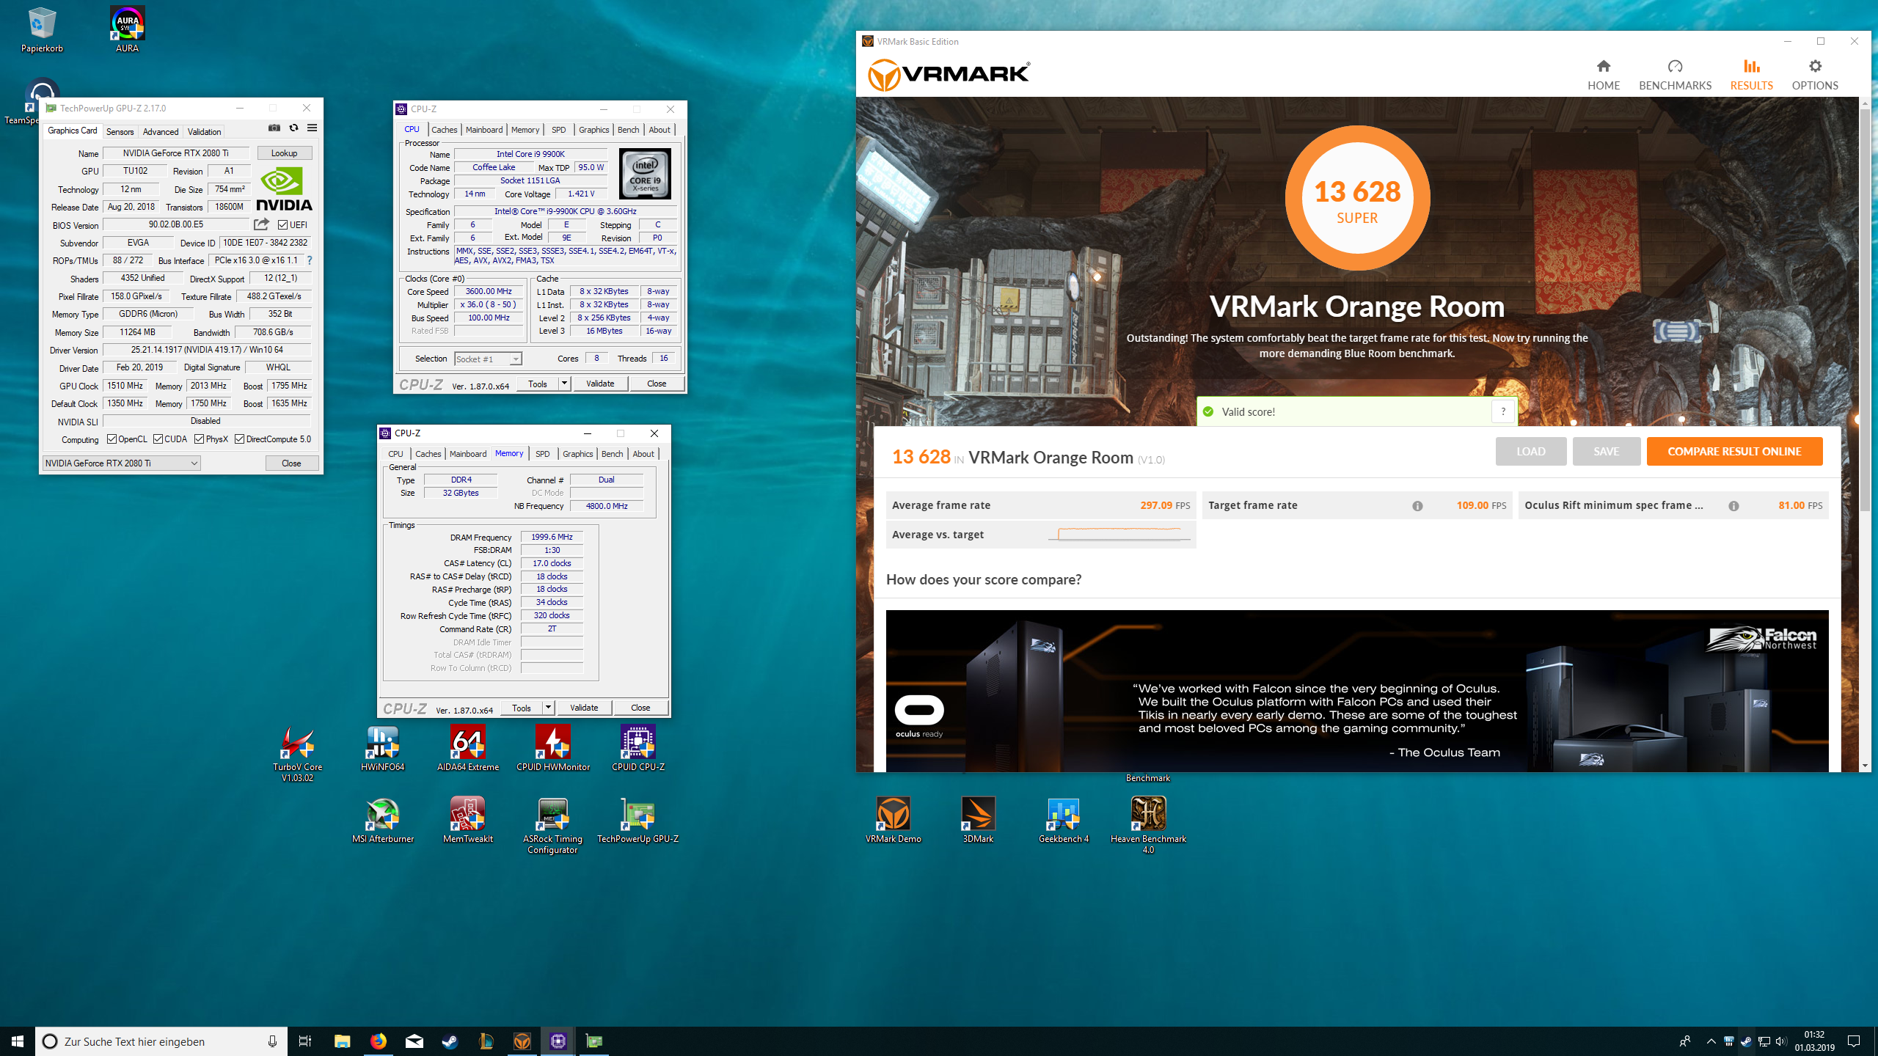Open Heaven Benchmark 4.0 shortcut
Viewport: 1878px width, 1056px height.
[1148, 825]
